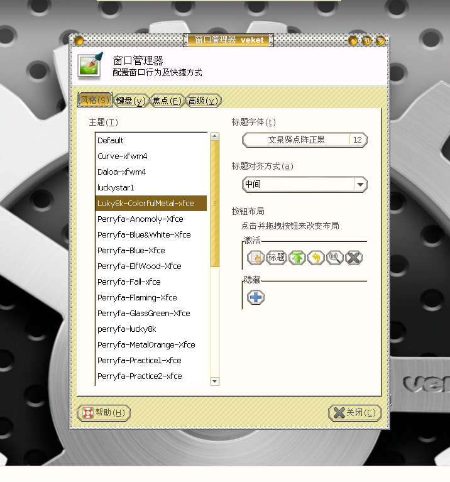Image resolution: width=450 pixels, height=482 pixels.
Task: Select the Perryfa-MetalOrange-Xfce theme
Action: click(x=151, y=344)
